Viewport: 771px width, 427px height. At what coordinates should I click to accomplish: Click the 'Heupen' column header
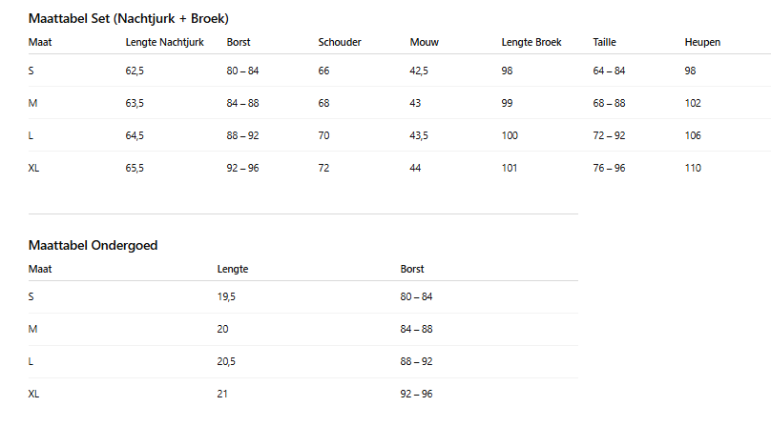click(x=702, y=42)
